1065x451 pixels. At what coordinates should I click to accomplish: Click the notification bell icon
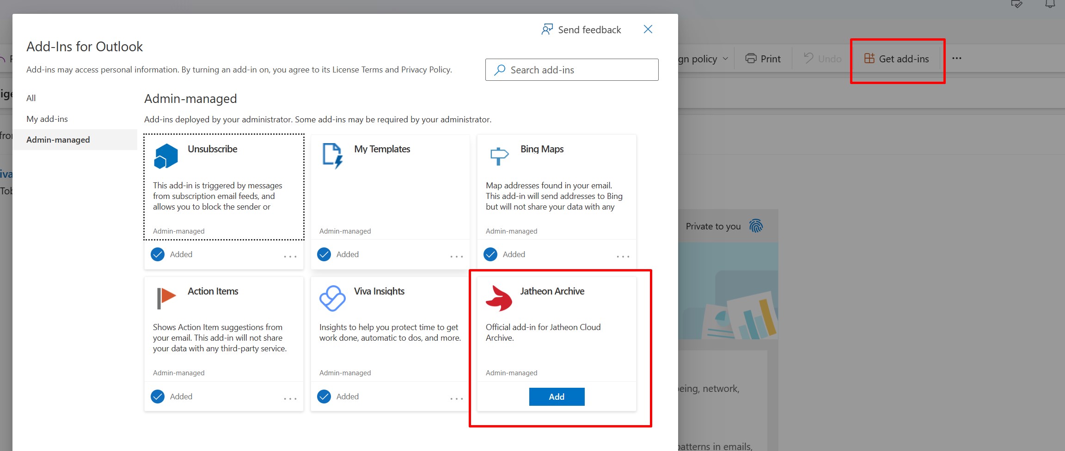[x=1050, y=4]
